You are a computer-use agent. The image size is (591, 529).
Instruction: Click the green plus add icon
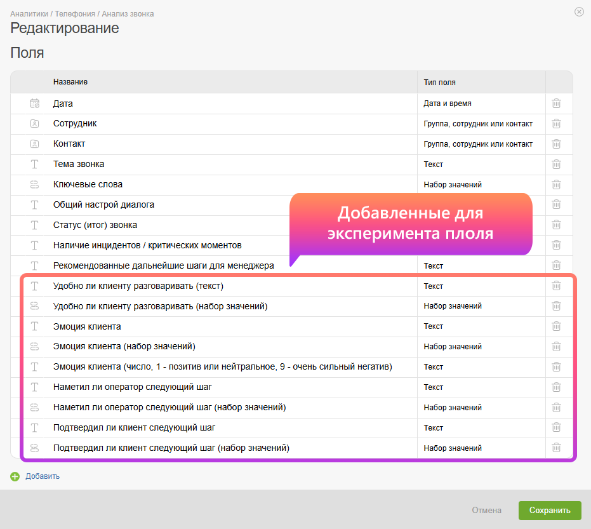pos(15,476)
